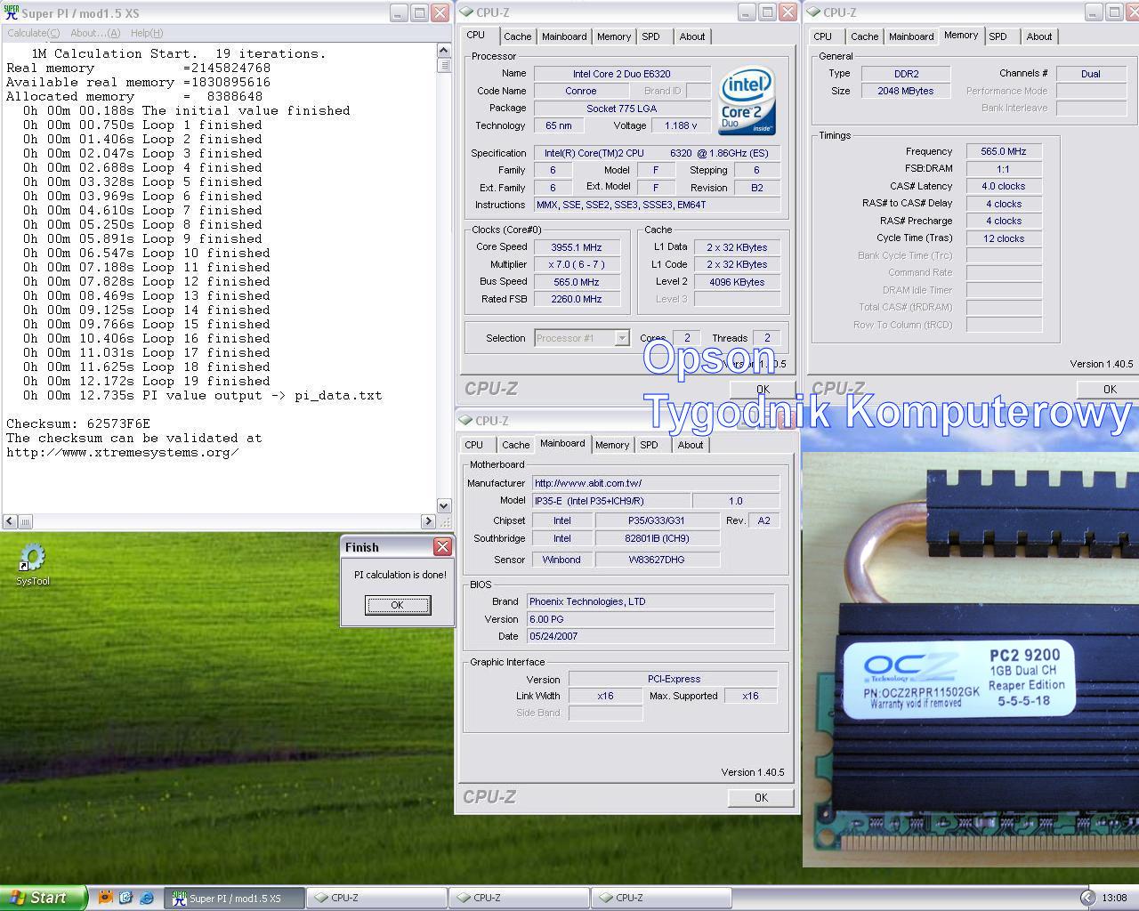1139x911 pixels.
Task: Select the Cache tab in the Mainboard window
Action: pyautogui.click(x=515, y=445)
